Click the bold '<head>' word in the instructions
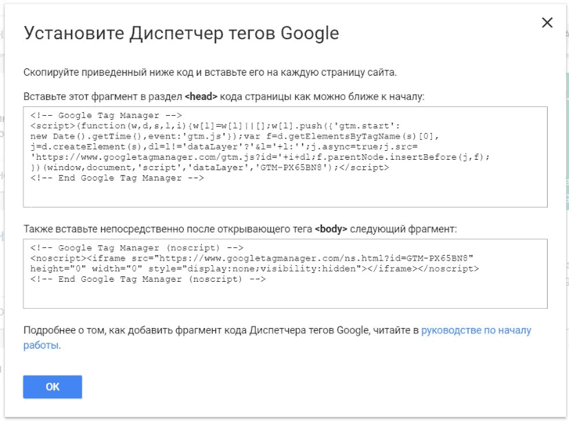This screenshot has width=569, height=421. point(201,96)
